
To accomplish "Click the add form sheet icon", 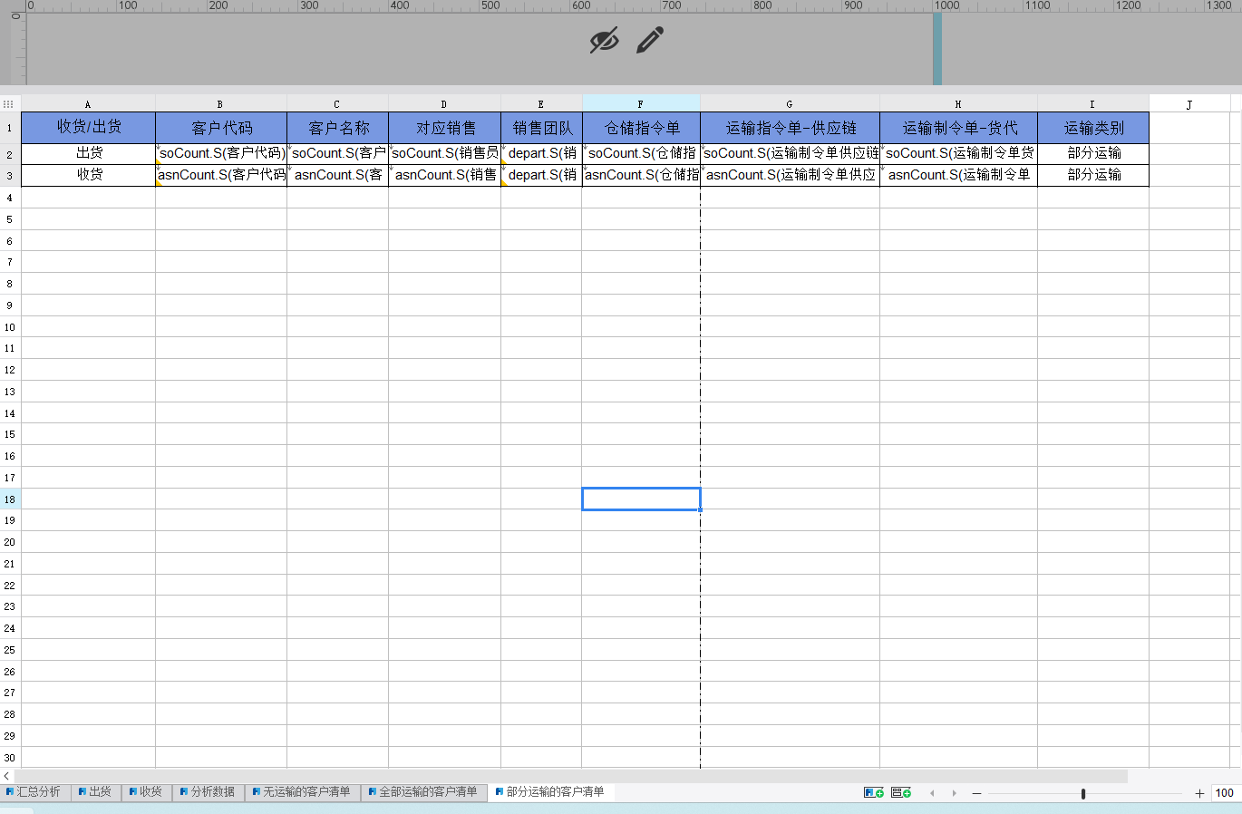I will (x=901, y=792).
